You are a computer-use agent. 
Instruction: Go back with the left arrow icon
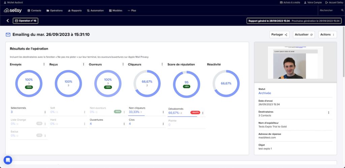(8, 20)
